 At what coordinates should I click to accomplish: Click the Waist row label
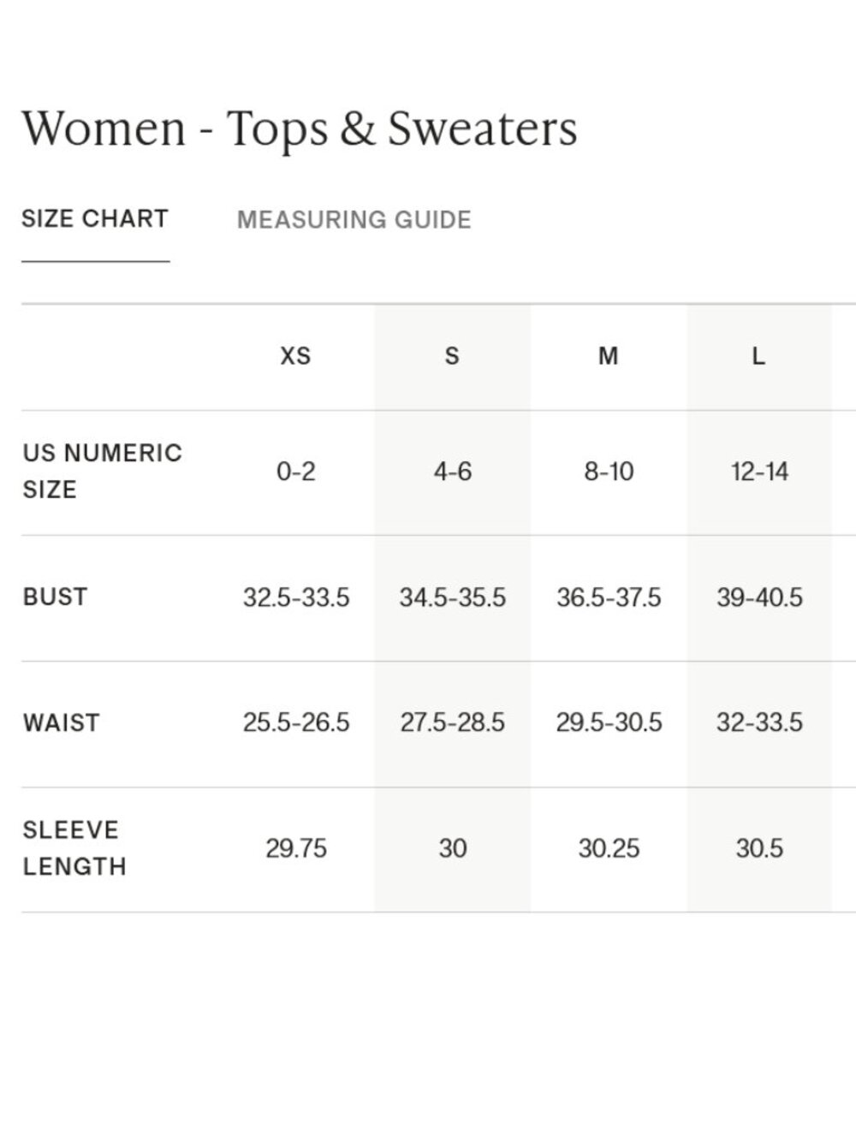[61, 722]
